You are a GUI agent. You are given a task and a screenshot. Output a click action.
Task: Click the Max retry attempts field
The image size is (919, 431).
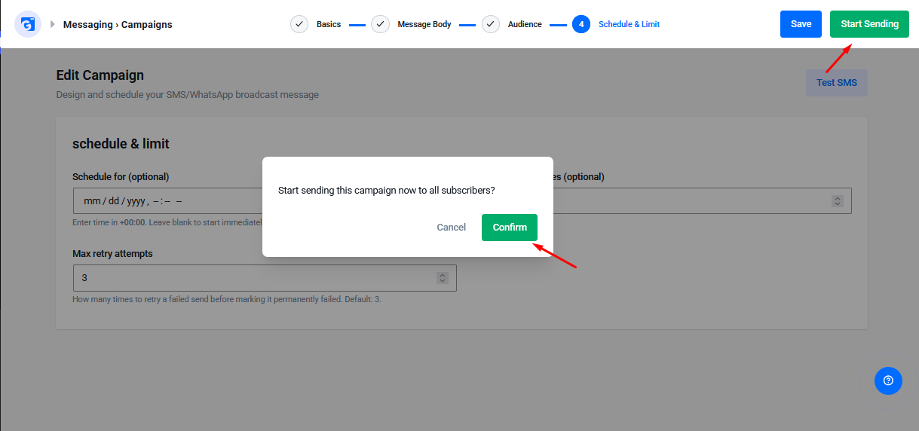[x=265, y=278]
